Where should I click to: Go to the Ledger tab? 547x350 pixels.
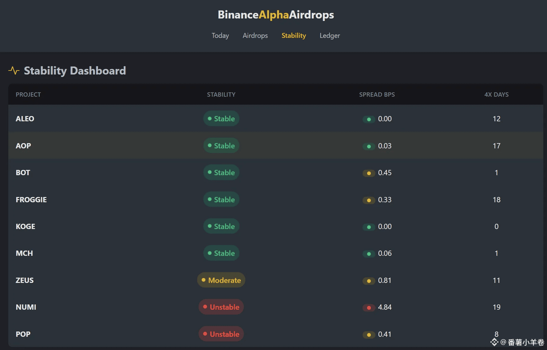point(330,36)
